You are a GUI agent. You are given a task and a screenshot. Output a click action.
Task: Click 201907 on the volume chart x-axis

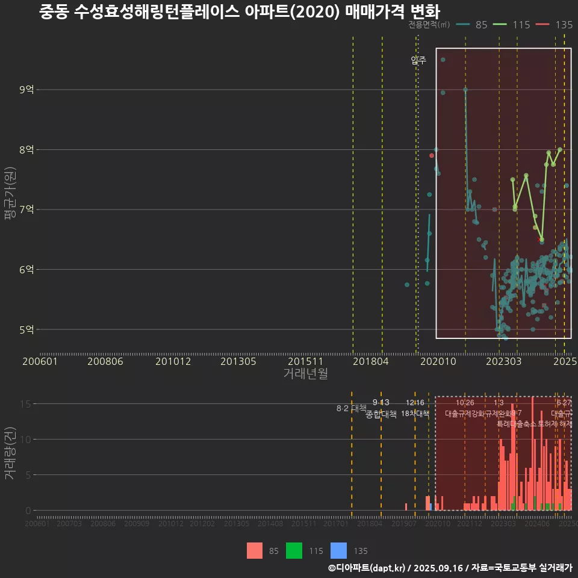[403, 523]
